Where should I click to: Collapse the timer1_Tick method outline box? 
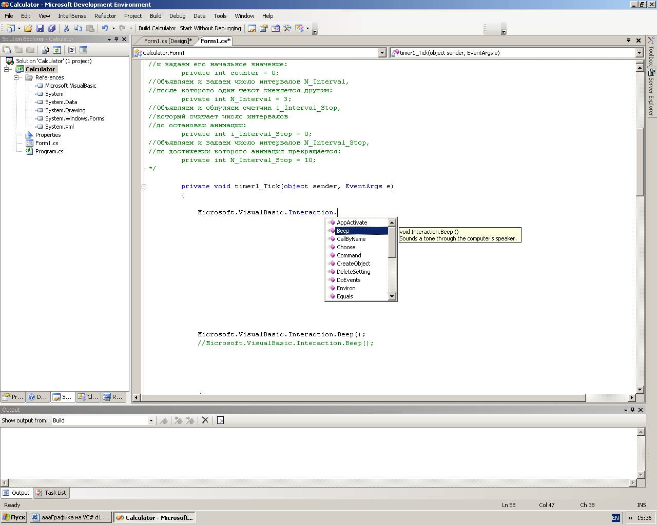click(144, 187)
